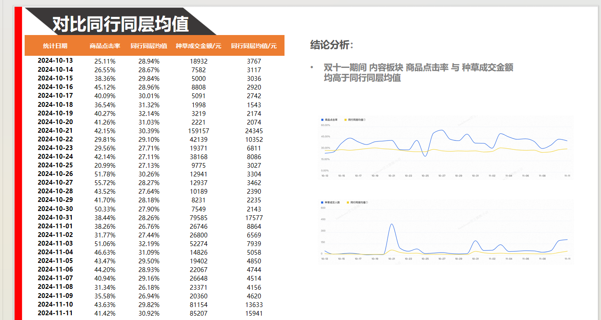This screenshot has height=320, width=601.
Task: Click the click-rate value 45.12%
Action: coord(105,87)
